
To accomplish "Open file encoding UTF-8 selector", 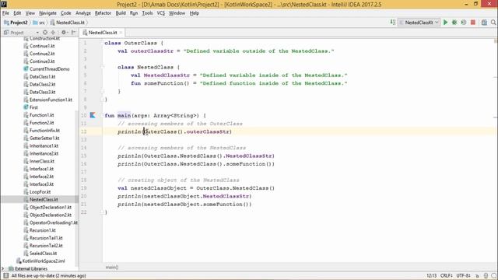I will pos(464,275).
